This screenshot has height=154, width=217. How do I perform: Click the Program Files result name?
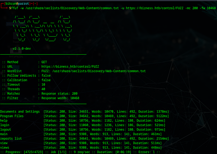coord(12,116)
